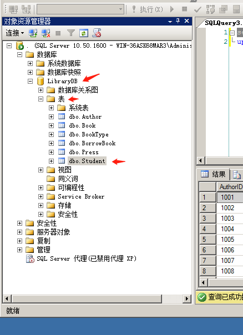
Task: Expand the 数据库快照 folder
Action: tap(30, 72)
